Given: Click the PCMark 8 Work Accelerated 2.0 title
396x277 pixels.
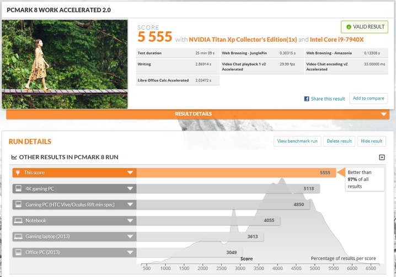Looking at the screenshot, I should point(58,10).
